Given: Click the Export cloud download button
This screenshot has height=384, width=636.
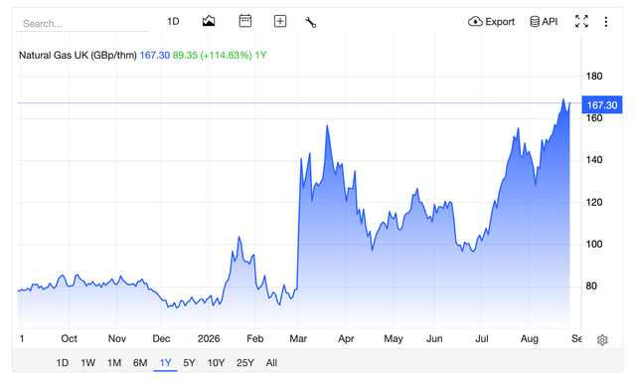Looking at the screenshot, I should coord(491,22).
